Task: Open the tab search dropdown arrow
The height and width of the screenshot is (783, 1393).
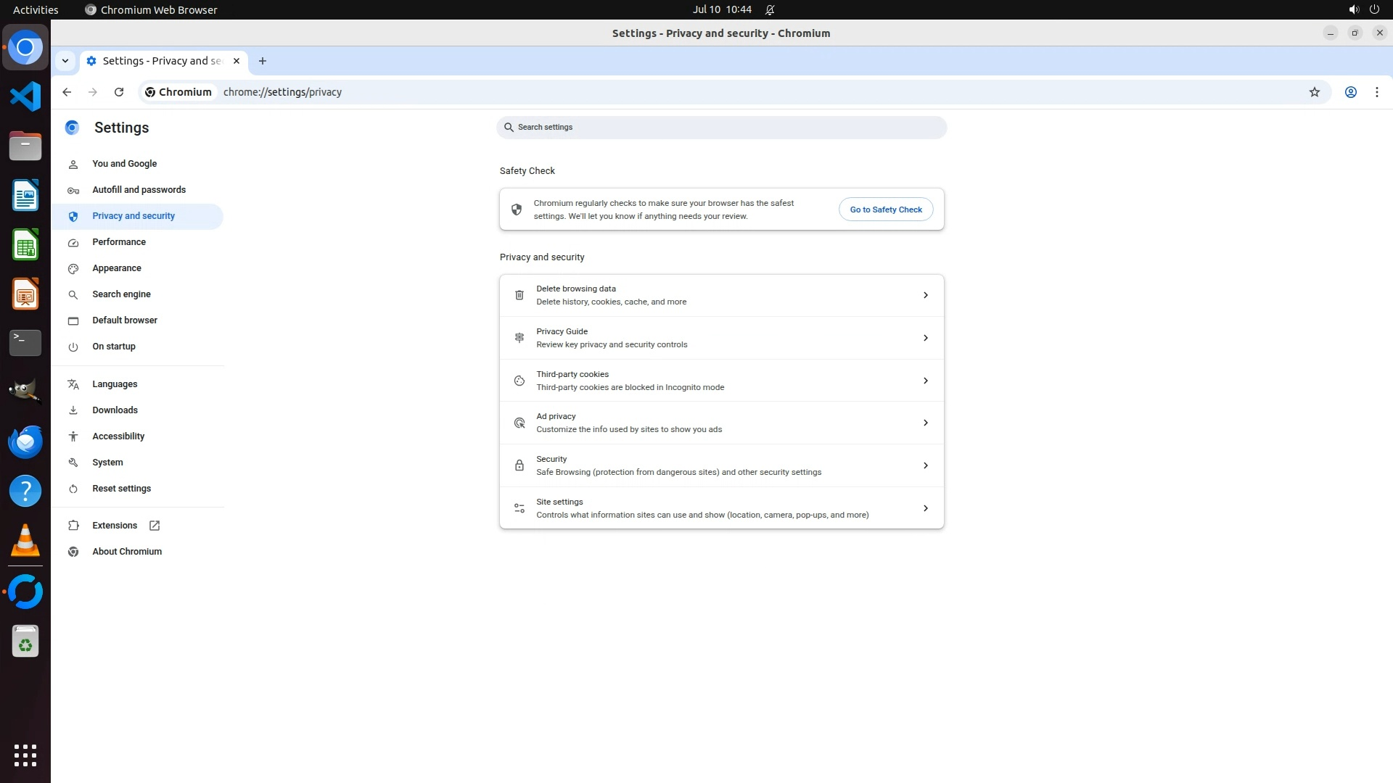Action: pos(65,61)
